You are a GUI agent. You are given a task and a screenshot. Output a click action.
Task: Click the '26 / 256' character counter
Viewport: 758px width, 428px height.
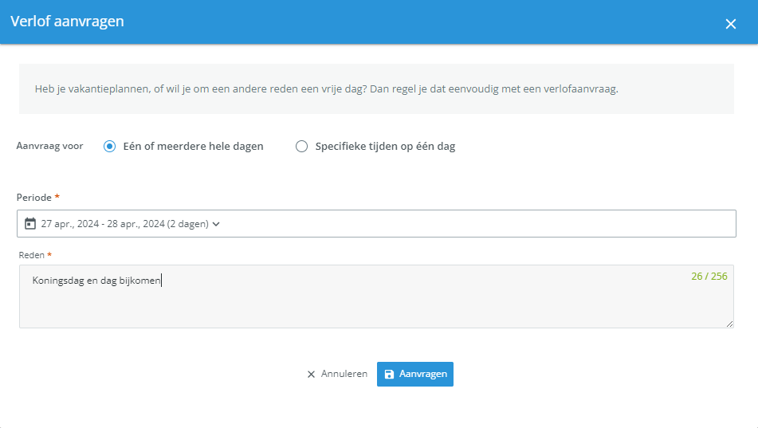pyautogui.click(x=709, y=276)
